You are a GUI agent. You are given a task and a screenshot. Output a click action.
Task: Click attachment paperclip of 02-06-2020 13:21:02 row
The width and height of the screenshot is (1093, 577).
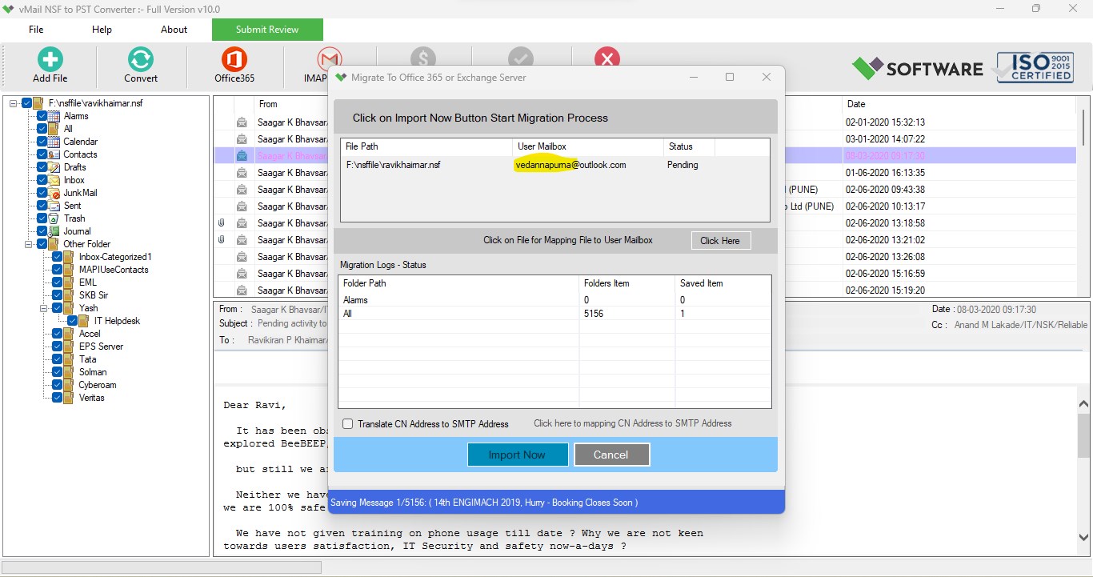point(222,240)
